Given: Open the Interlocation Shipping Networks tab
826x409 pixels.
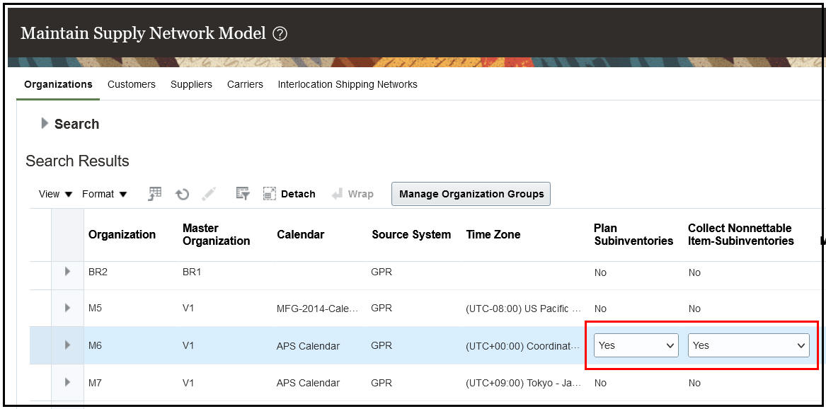Looking at the screenshot, I should click(x=347, y=84).
